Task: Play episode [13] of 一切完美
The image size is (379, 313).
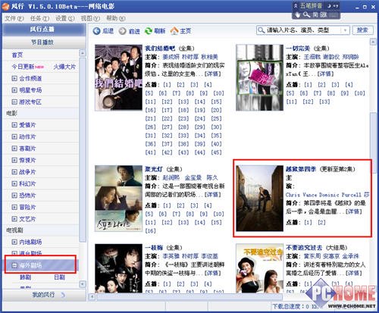Action: pyautogui.click(x=324, y=102)
